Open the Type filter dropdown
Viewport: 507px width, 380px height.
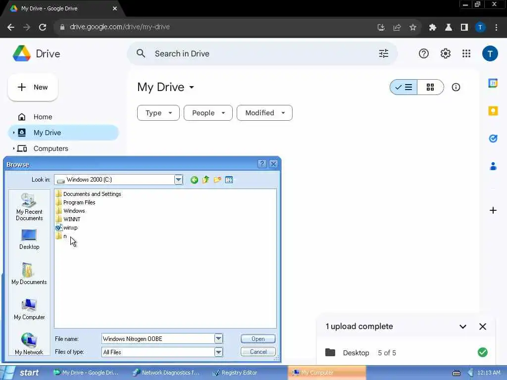tap(158, 113)
